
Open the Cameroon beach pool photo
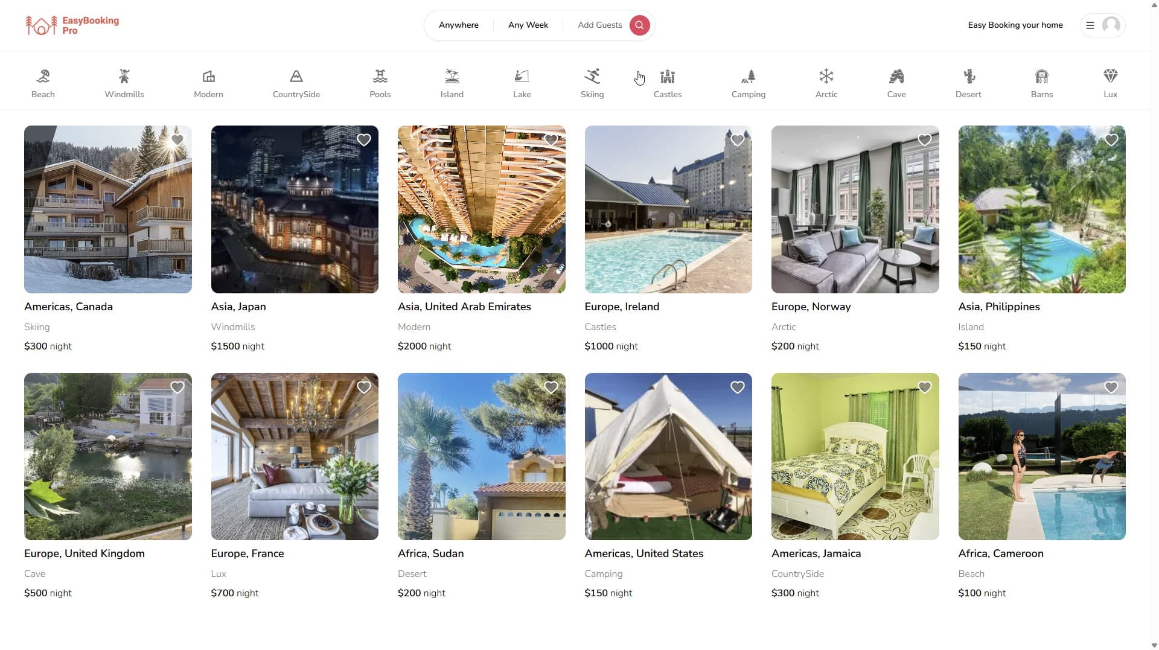tap(1042, 456)
